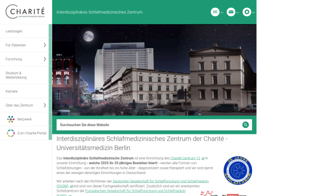Open the DE language selector
The height and width of the screenshot is (196, 313).
click(215, 12)
